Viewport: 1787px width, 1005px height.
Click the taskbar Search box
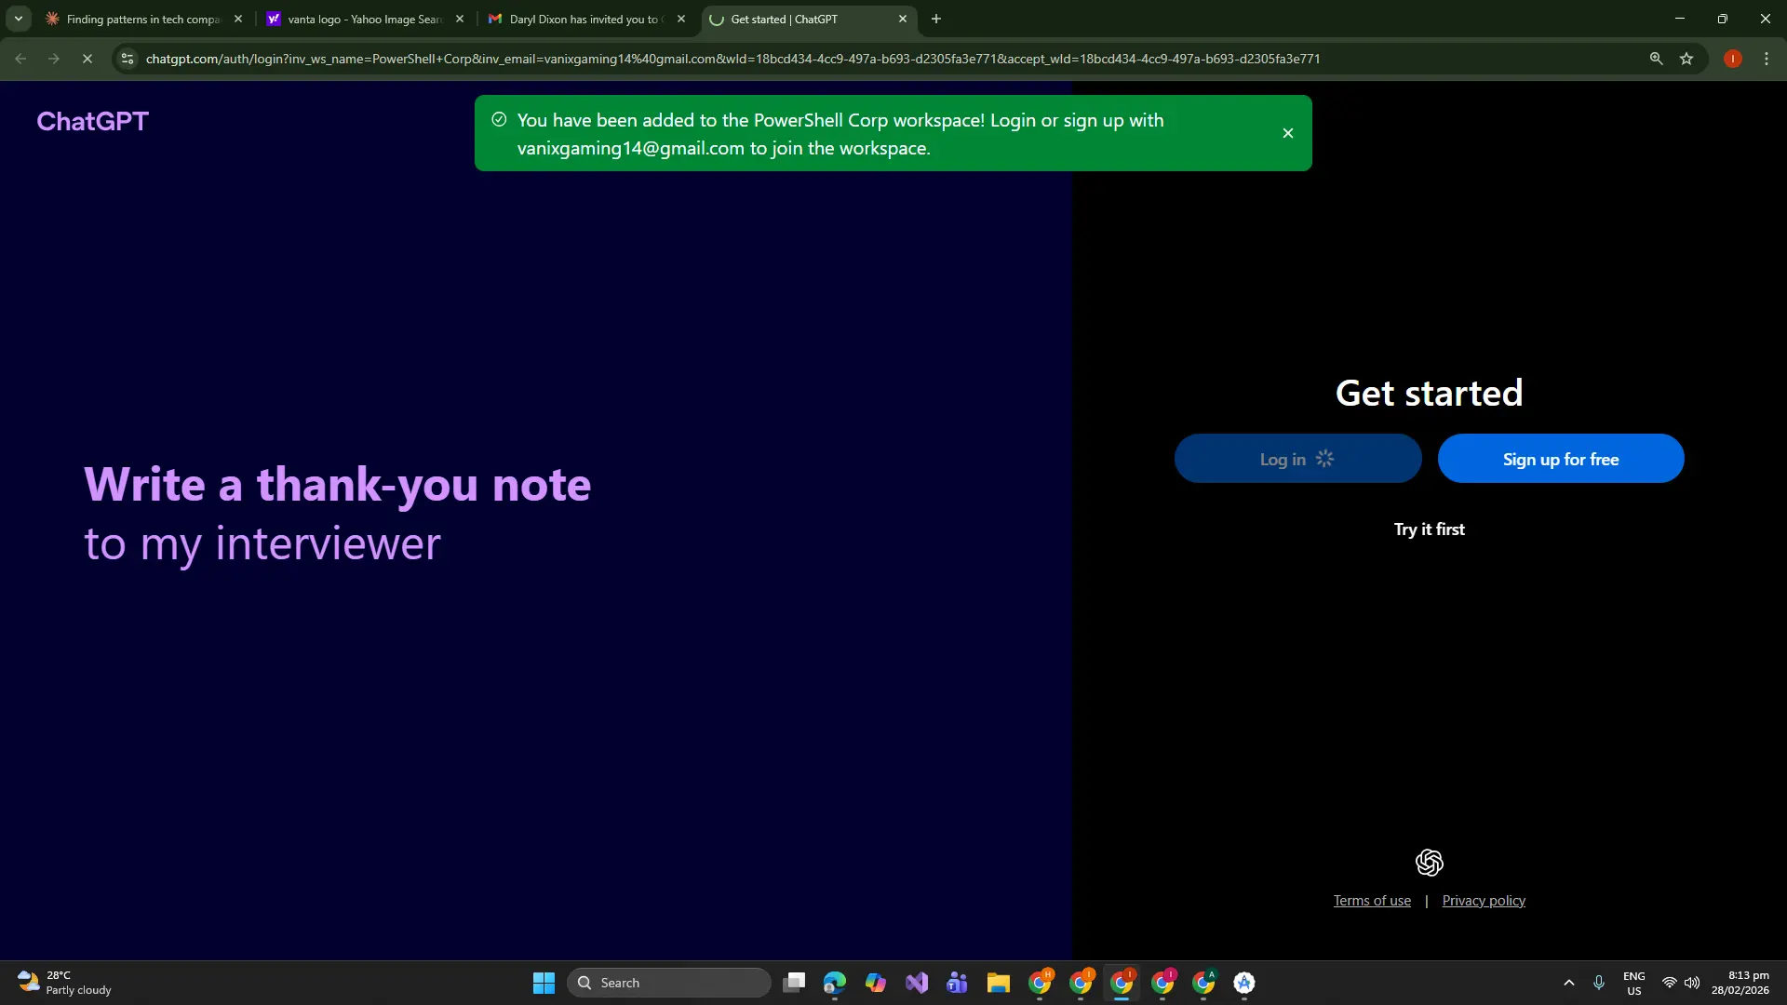tap(669, 983)
